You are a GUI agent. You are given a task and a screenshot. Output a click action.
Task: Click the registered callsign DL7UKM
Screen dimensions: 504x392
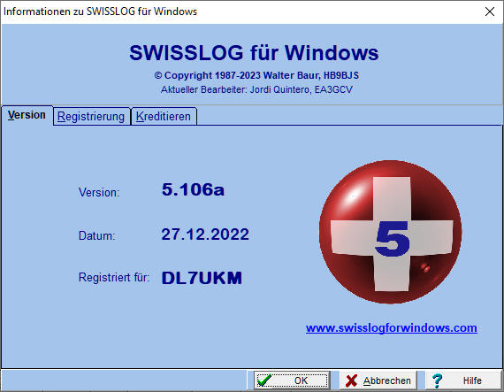202,278
